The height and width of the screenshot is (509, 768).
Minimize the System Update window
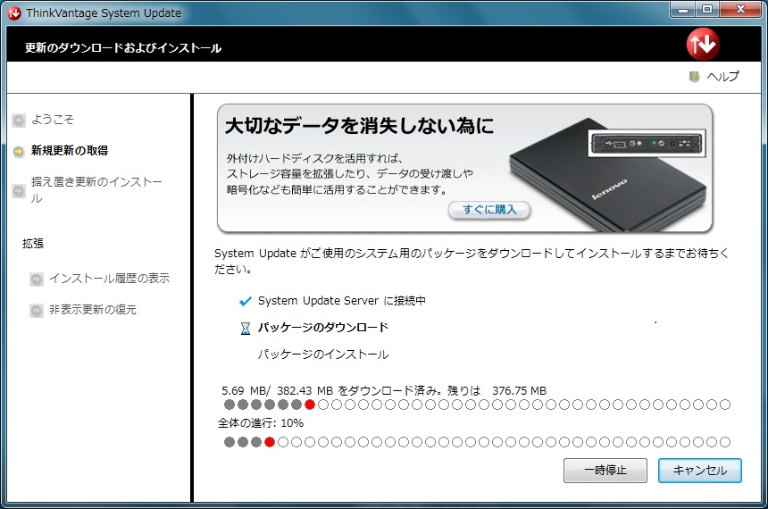684,10
